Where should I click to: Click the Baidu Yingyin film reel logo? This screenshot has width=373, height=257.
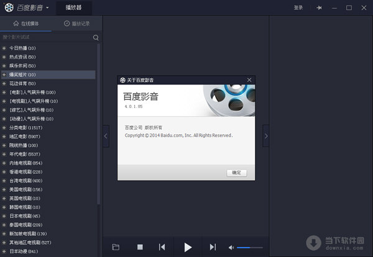coord(9,7)
